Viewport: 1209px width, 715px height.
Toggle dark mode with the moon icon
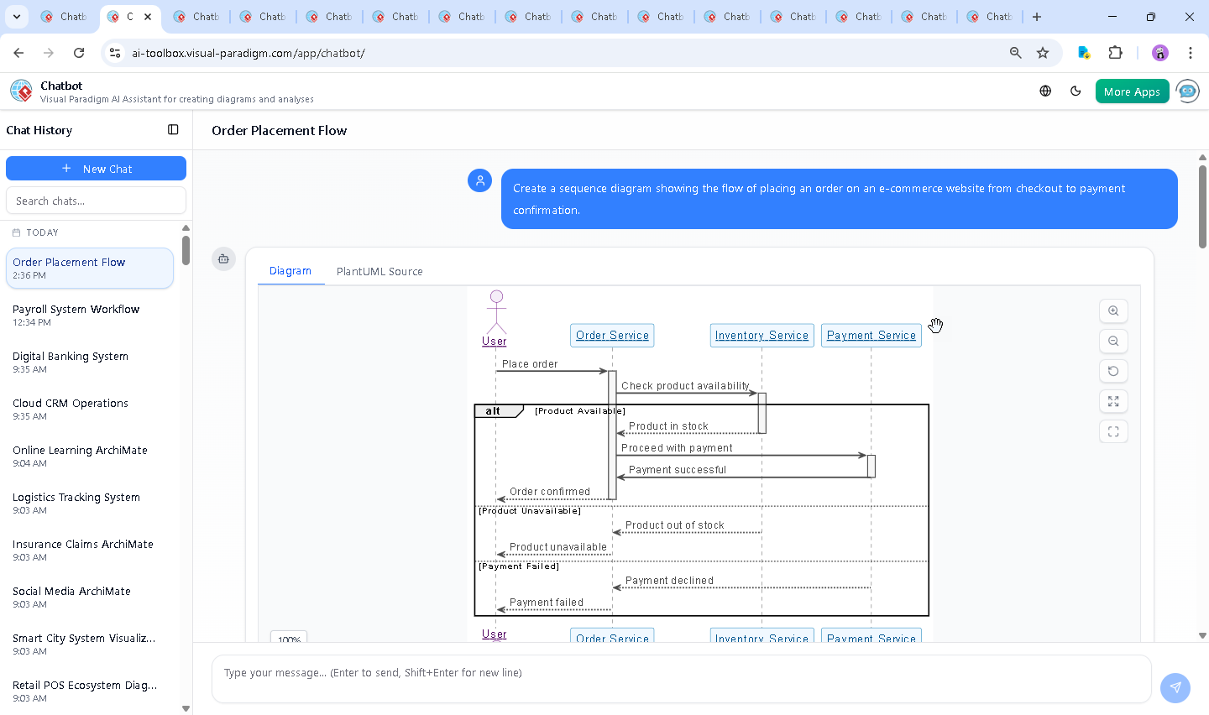pos(1076,91)
